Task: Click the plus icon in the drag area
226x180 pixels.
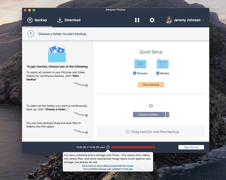Action: pos(128,132)
